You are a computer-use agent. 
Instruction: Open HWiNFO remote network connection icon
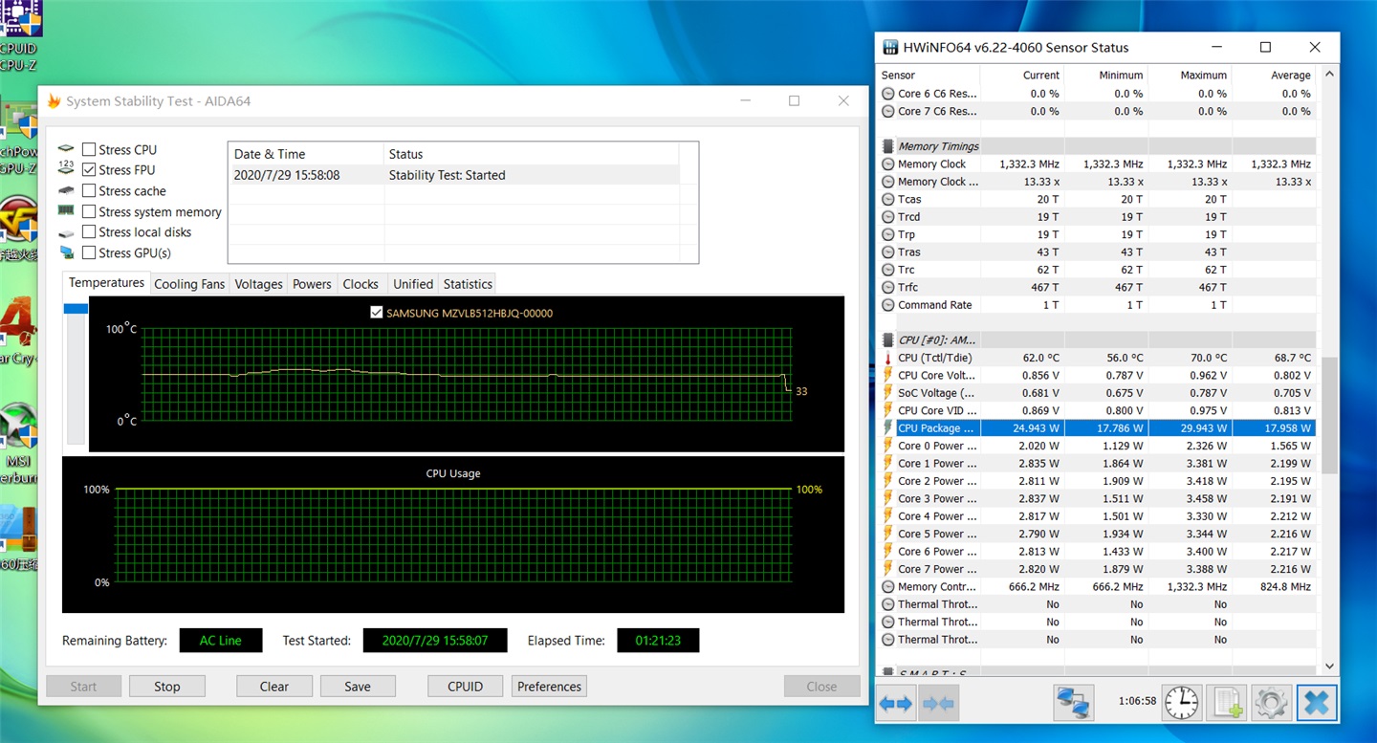[x=1074, y=703]
